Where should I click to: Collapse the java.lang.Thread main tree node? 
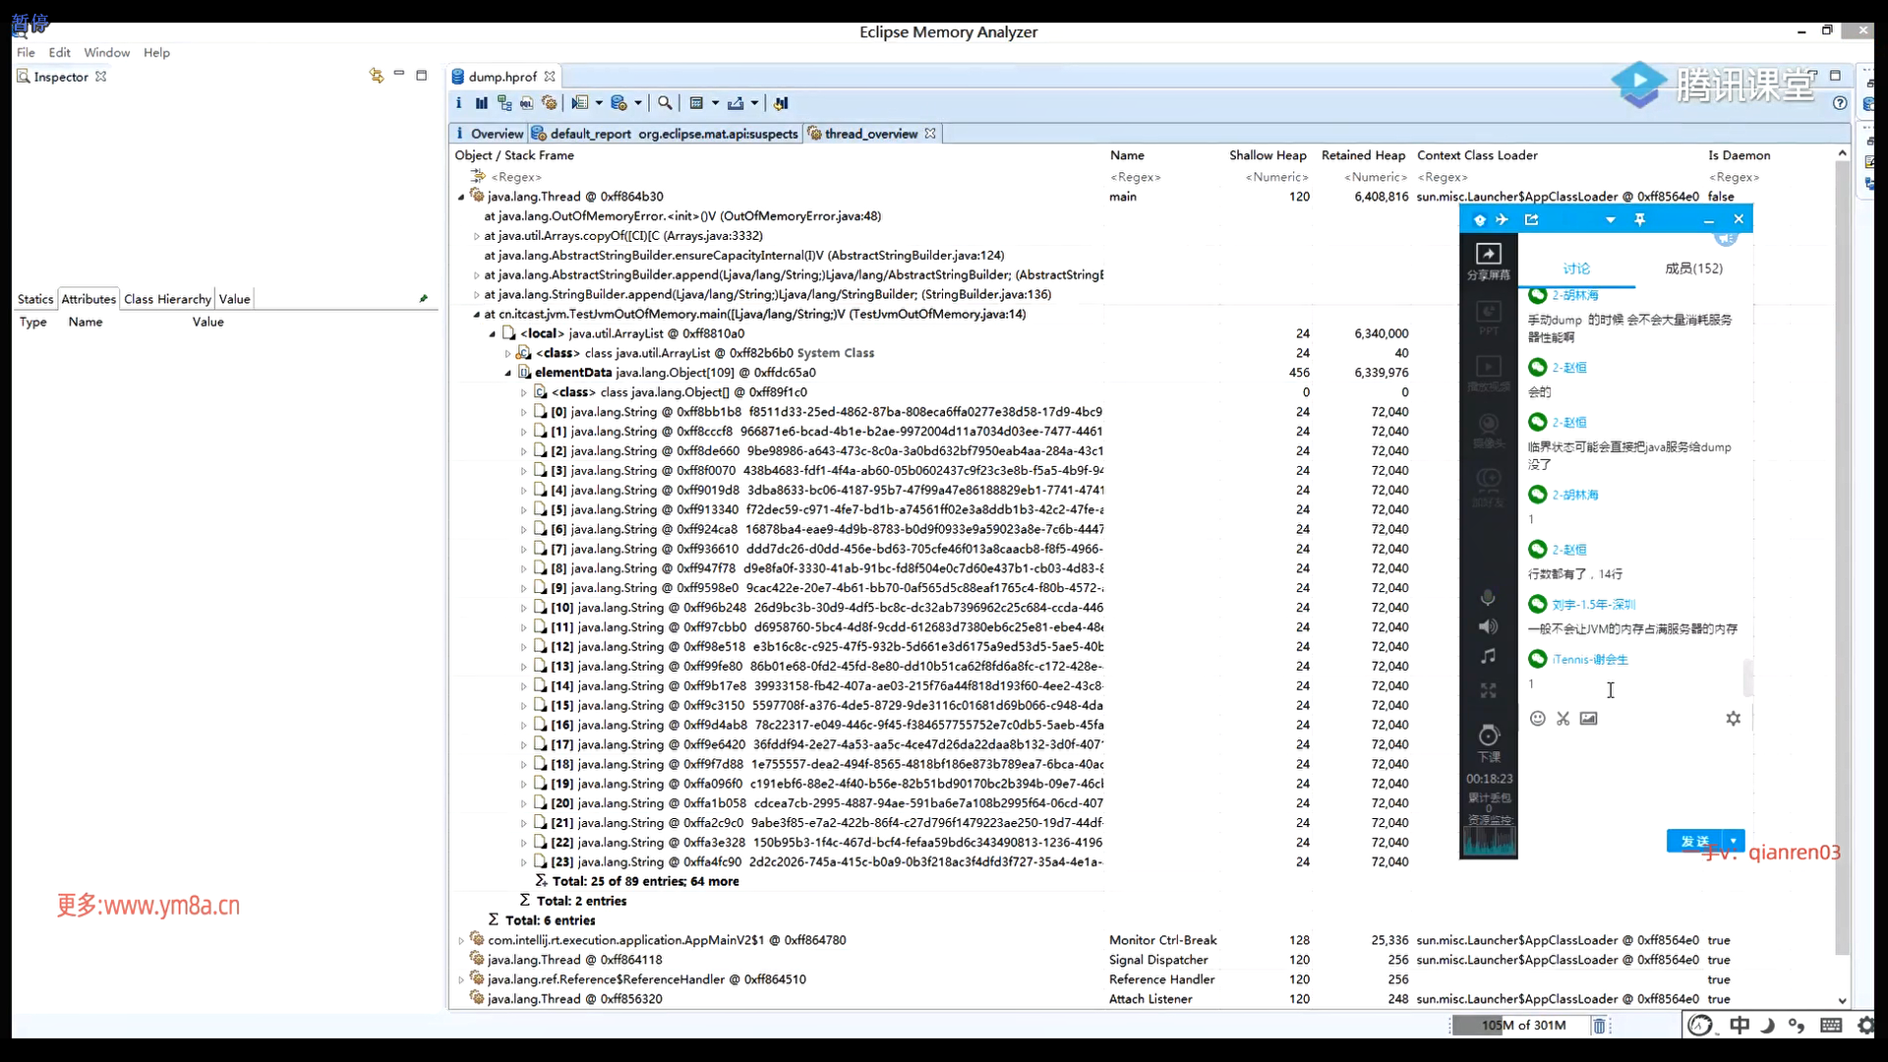click(x=461, y=197)
